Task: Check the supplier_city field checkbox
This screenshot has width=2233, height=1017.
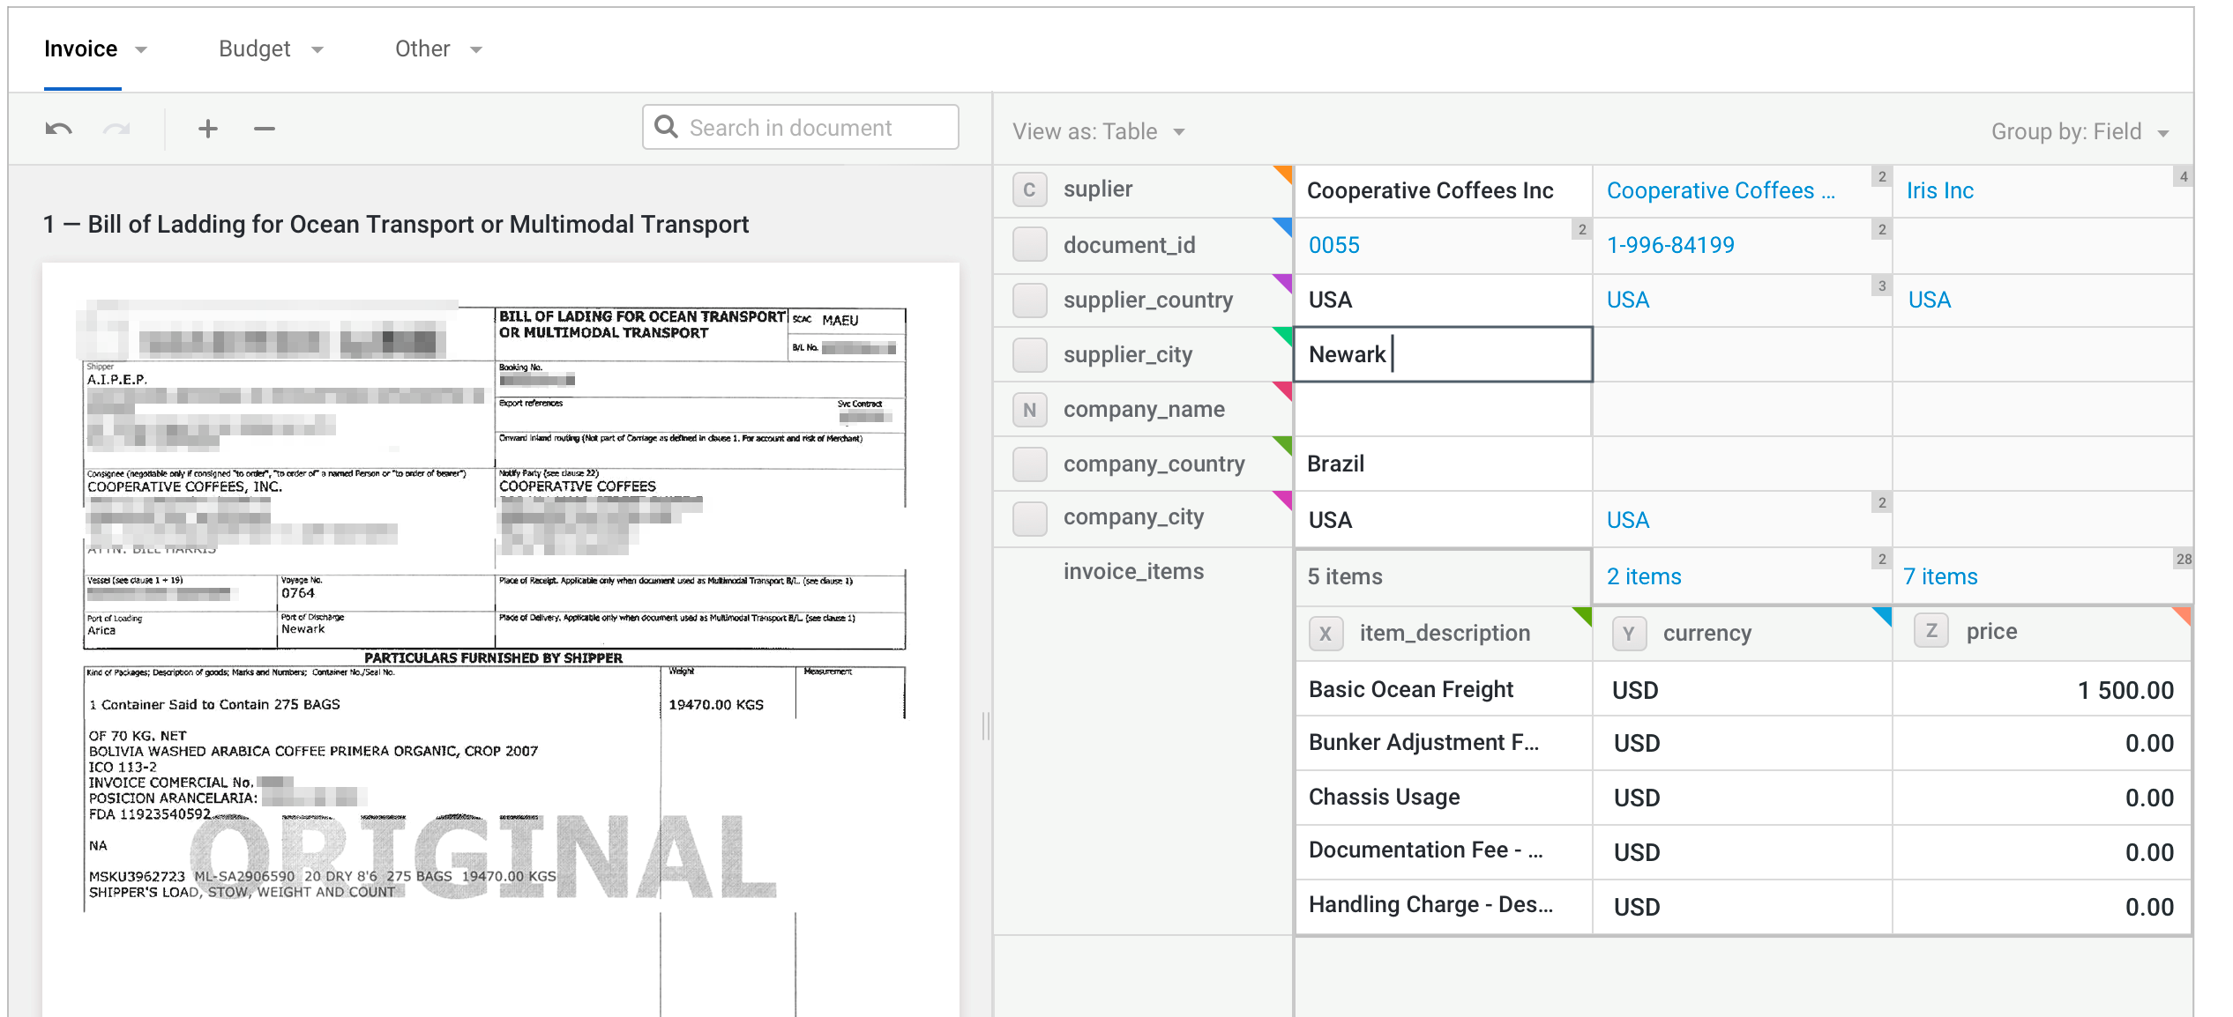Action: (1029, 354)
